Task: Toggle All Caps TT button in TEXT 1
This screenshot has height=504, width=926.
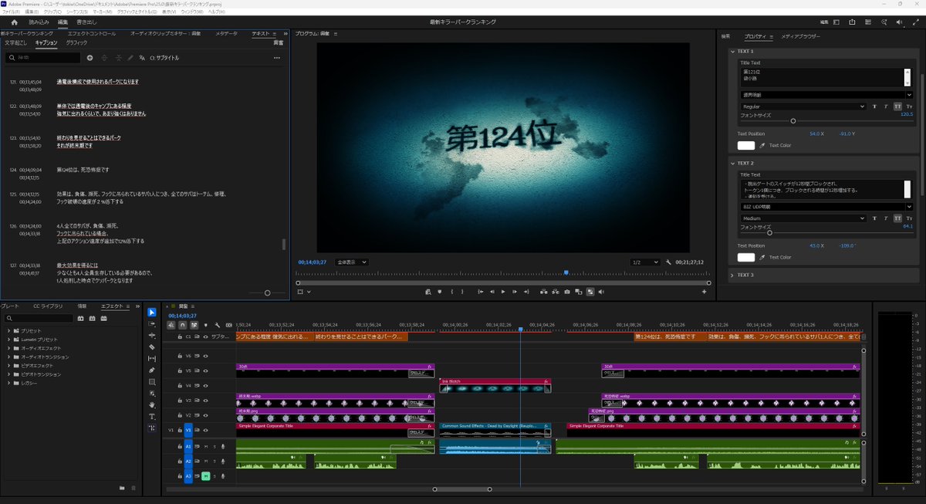Action: coord(897,107)
